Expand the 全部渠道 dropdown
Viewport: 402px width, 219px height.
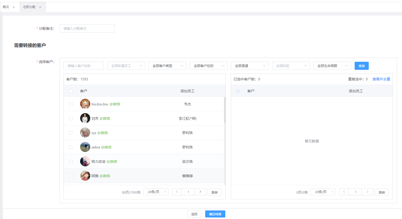click(x=250, y=66)
